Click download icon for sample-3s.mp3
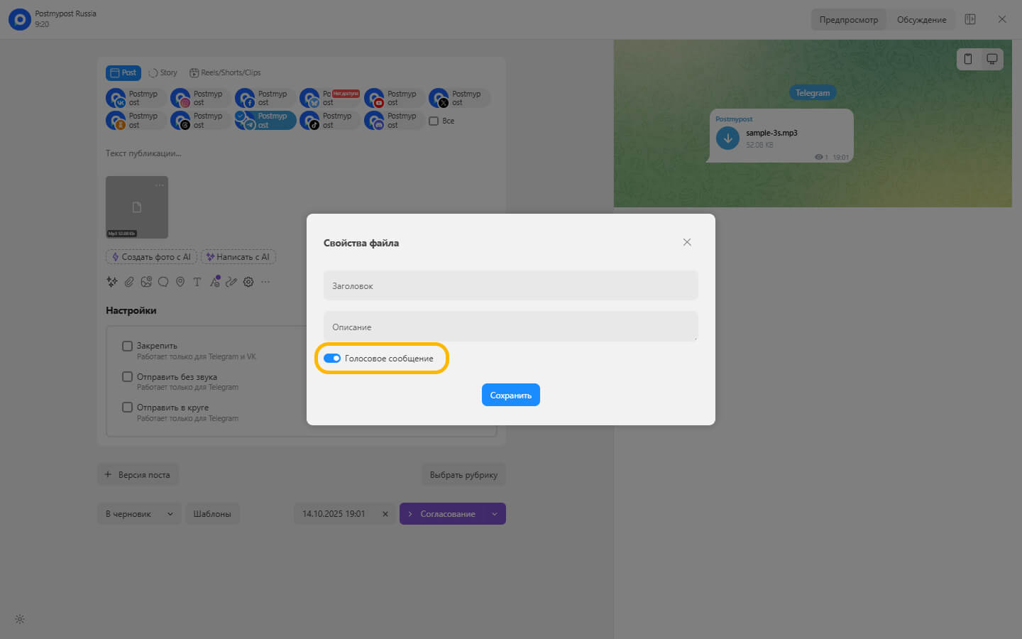Screen dimensions: 1022x639 (x=727, y=138)
